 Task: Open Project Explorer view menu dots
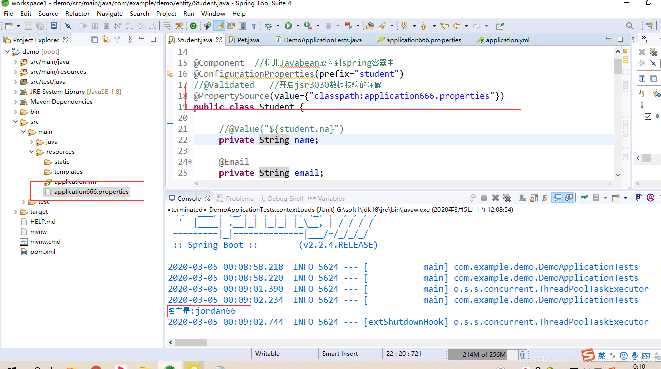(130, 40)
